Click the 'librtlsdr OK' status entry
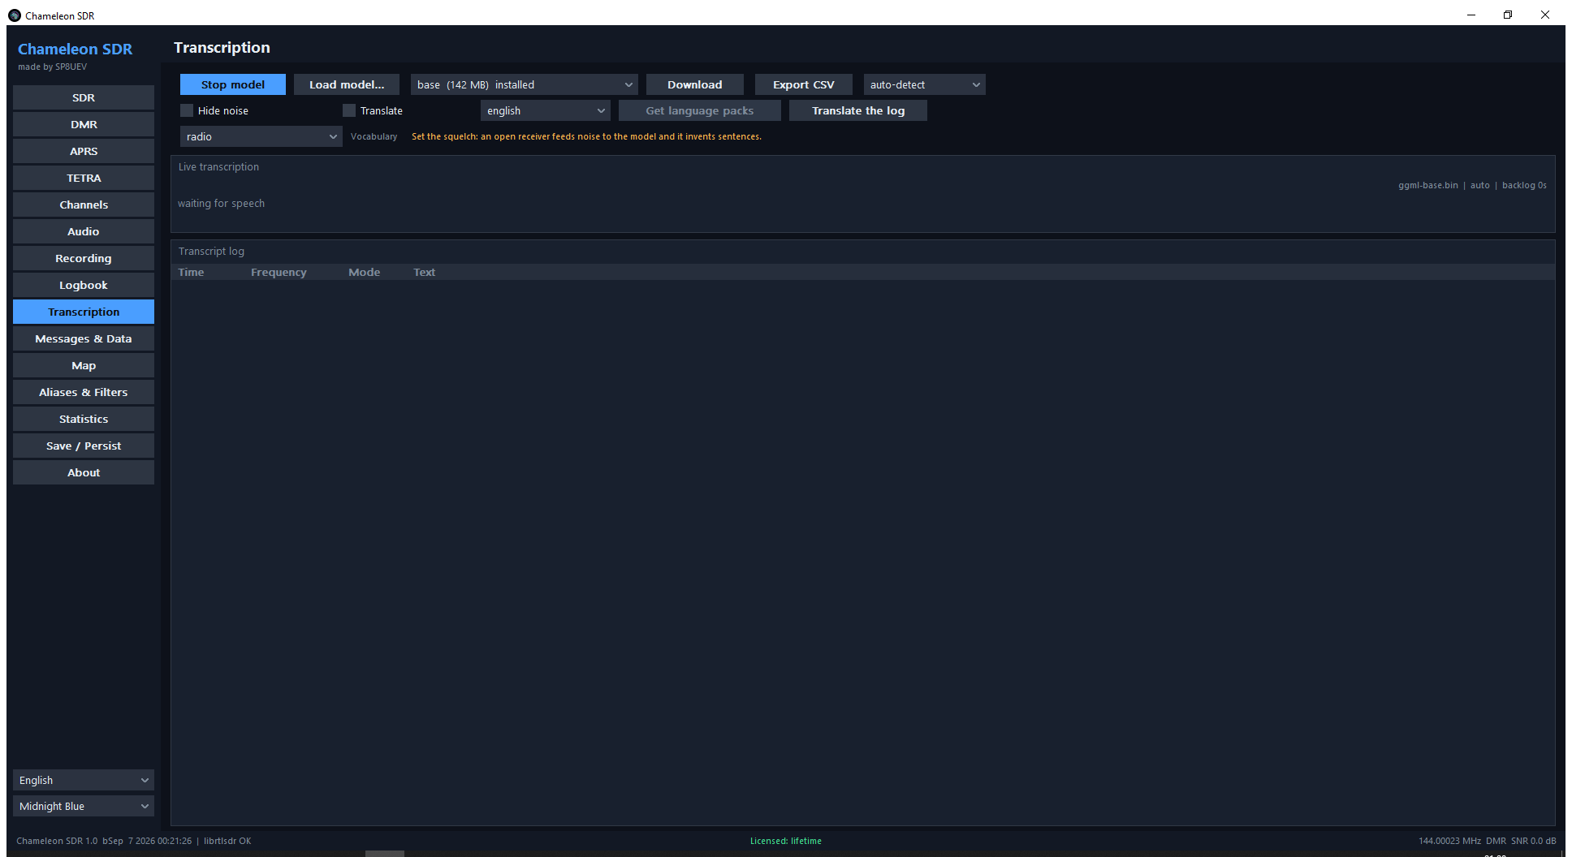This screenshot has width=1572, height=857. pyautogui.click(x=227, y=841)
